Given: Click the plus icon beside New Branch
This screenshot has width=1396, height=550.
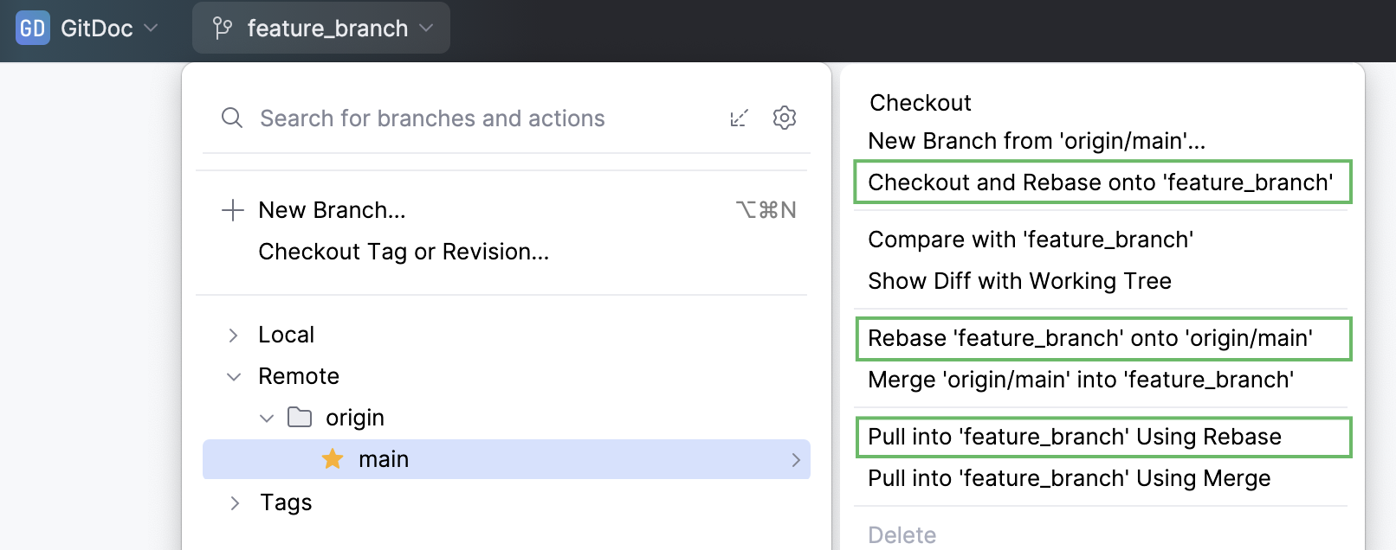Looking at the screenshot, I should 232,210.
